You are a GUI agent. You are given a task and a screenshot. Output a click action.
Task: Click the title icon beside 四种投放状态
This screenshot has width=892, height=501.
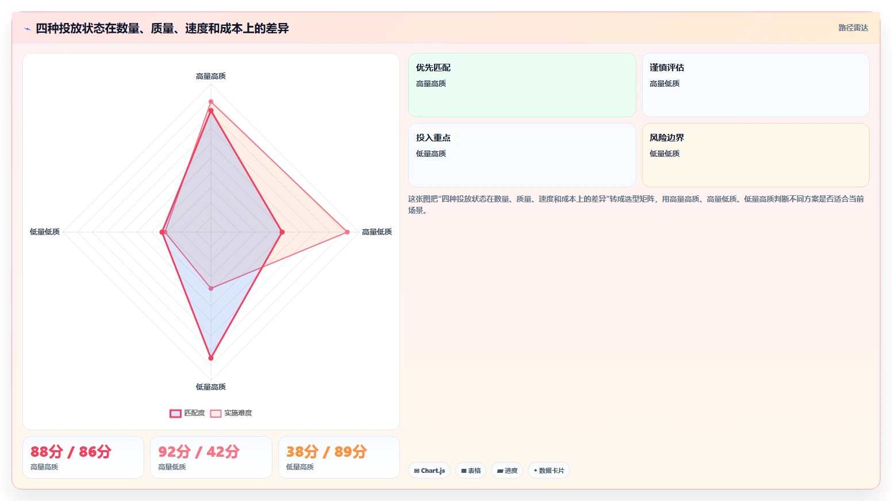27,29
